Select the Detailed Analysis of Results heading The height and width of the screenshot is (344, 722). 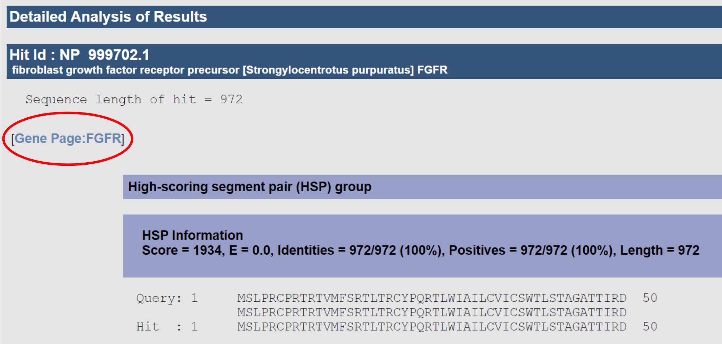(x=108, y=17)
